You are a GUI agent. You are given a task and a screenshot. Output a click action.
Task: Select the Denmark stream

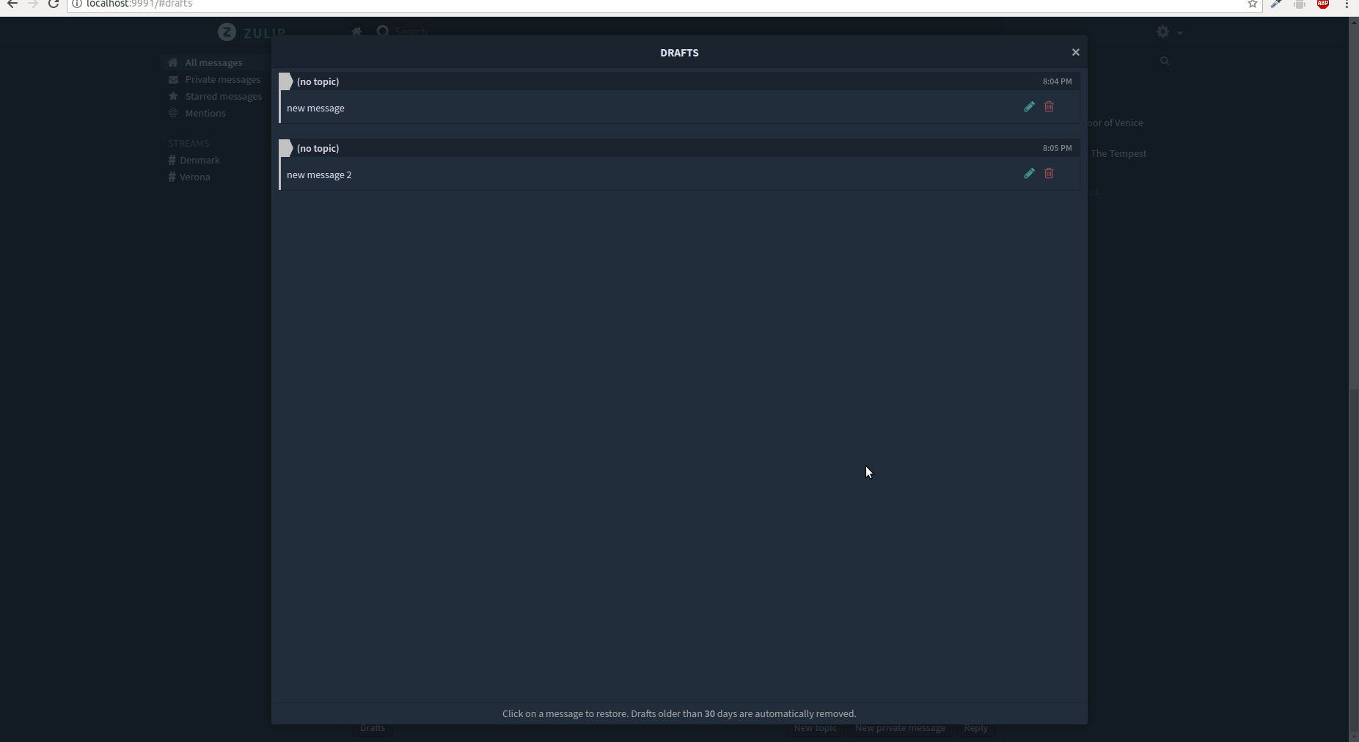pyautogui.click(x=199, y=160)
